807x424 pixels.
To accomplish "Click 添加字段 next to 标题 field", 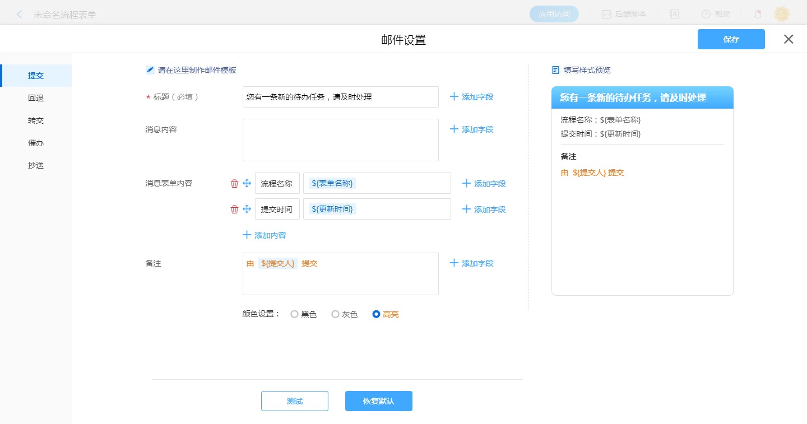I will pyautogui.click(x=471, y=97).
